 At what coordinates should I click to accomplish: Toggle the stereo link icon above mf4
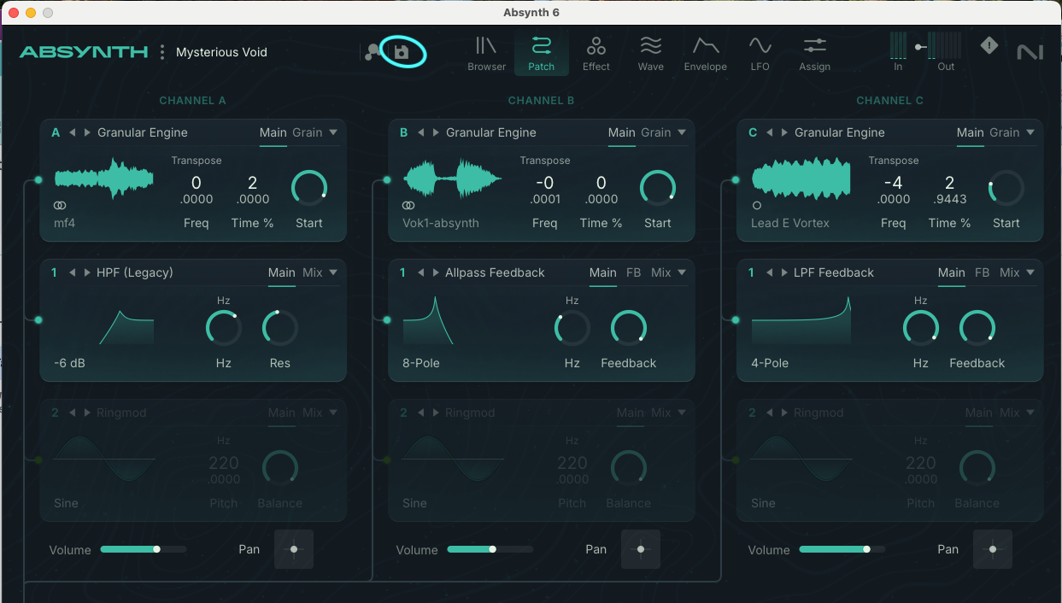pos(60,206)
